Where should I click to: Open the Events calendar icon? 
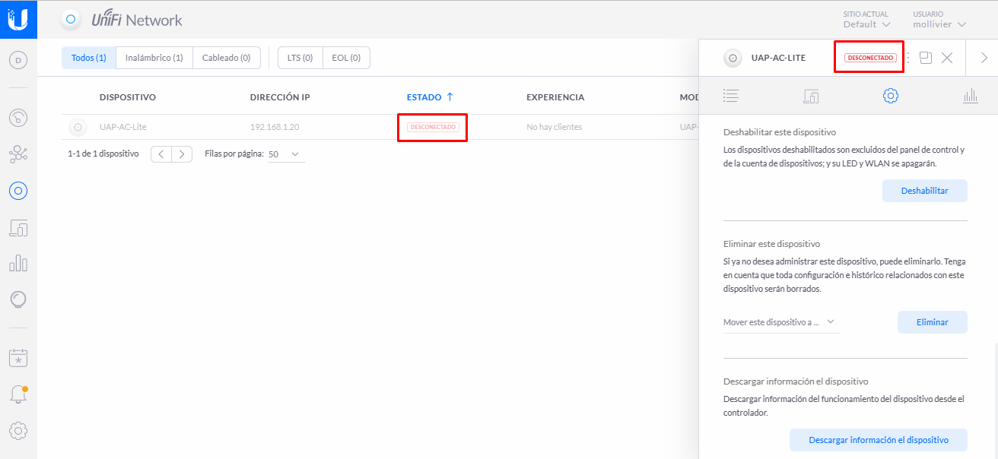(x=18, y=358)
